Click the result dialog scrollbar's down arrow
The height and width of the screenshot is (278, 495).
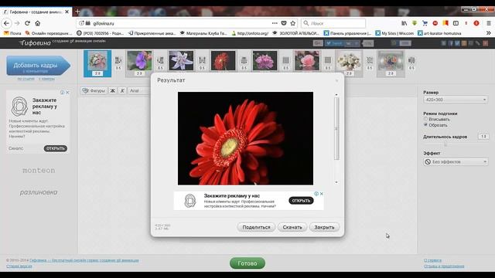pyautogui.click(x=336, y=182)
